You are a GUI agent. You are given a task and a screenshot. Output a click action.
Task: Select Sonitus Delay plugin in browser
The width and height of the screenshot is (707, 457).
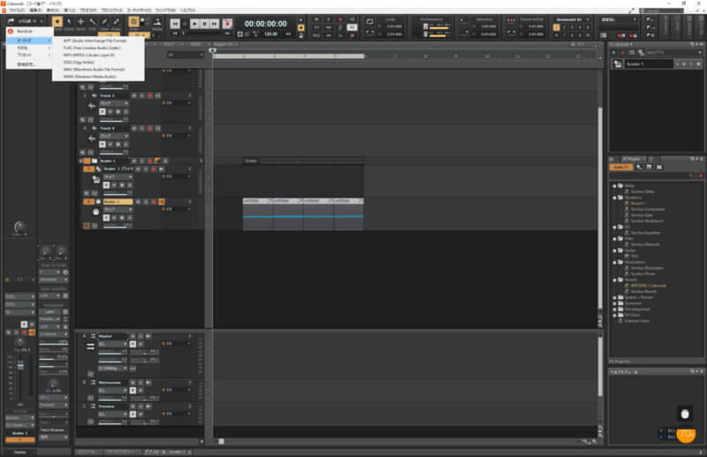coord(642,191)
